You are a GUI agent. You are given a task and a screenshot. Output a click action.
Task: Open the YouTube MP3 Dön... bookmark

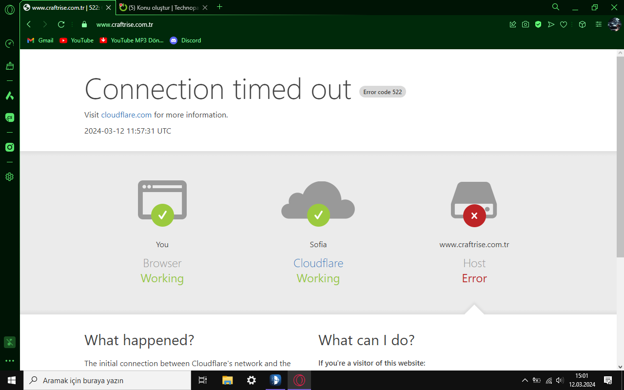point(132,40)
